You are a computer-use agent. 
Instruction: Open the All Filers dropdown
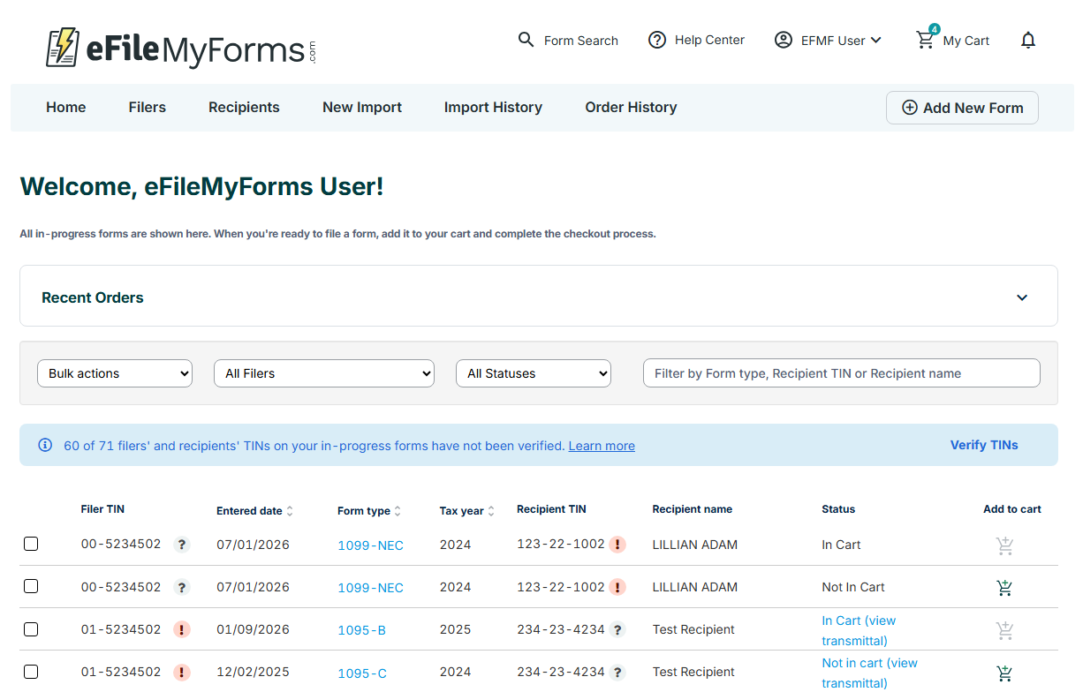pyautogui.click(x=324, y=373)
